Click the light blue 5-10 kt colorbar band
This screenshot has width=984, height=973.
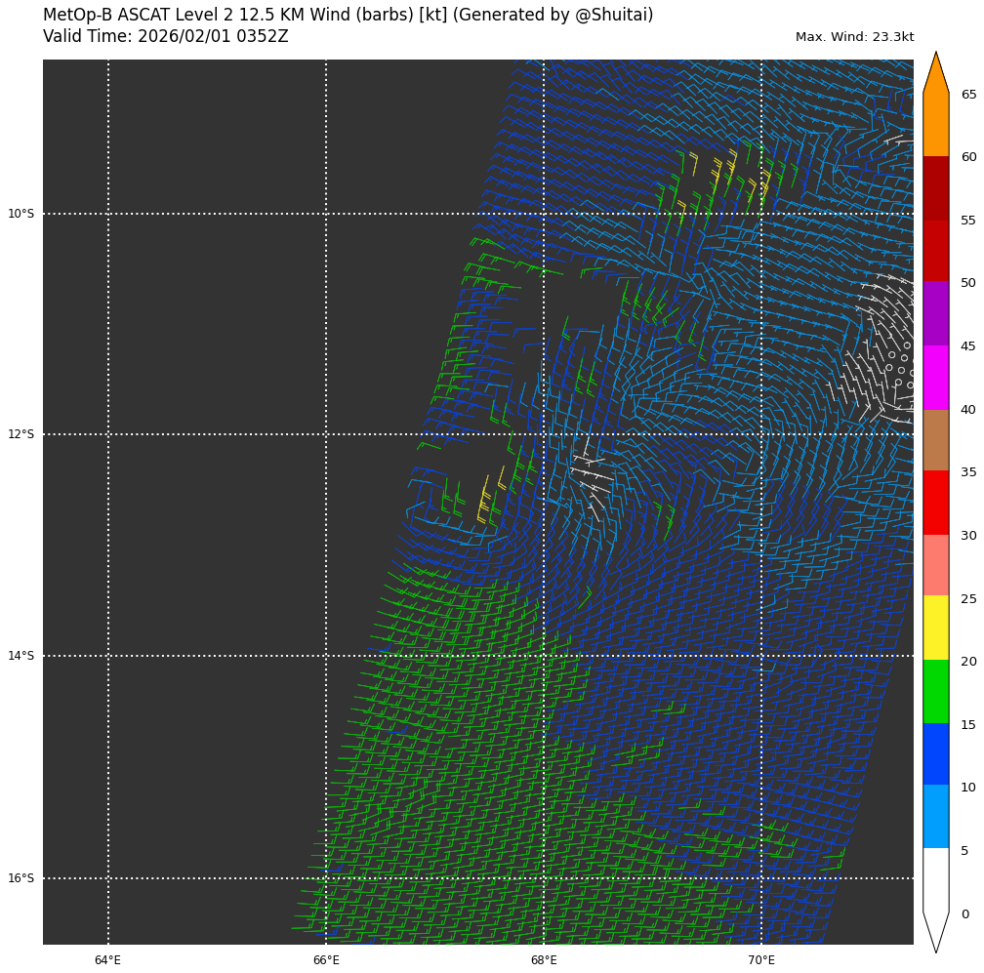point(935,816)
